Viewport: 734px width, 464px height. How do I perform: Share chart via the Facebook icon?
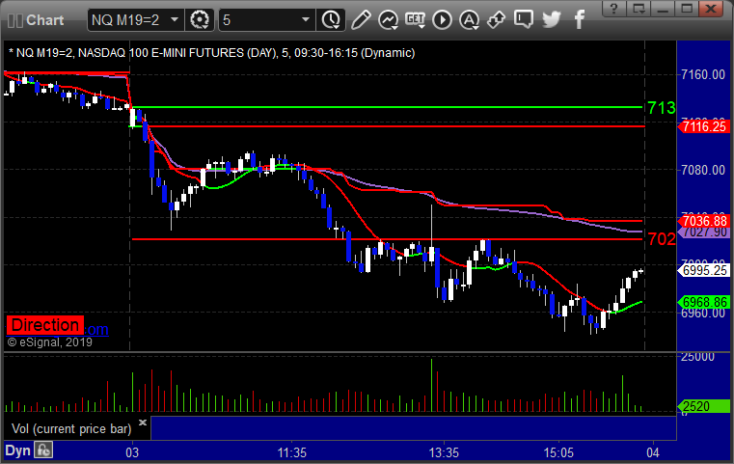point(580,20)
